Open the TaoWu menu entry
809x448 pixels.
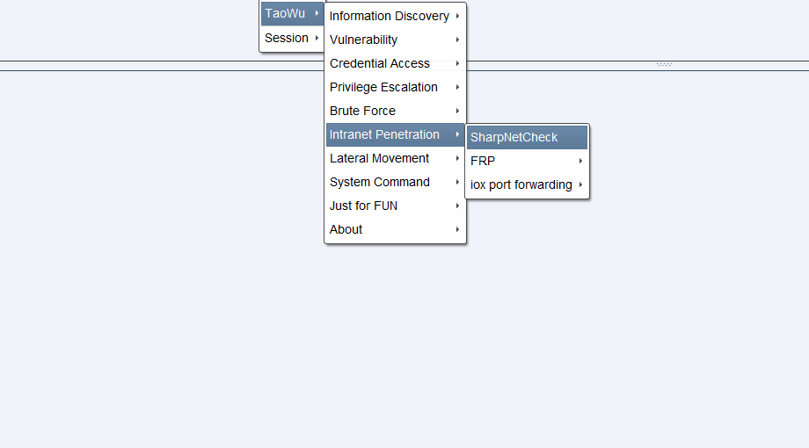coord(284,13)
